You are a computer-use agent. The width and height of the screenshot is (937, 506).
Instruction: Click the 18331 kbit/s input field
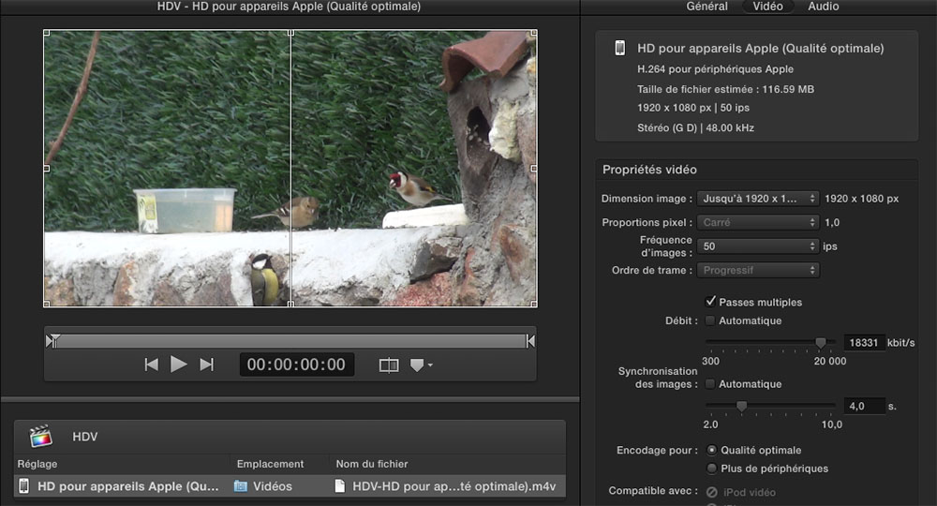pyautogui.click(x=865, y=343)
